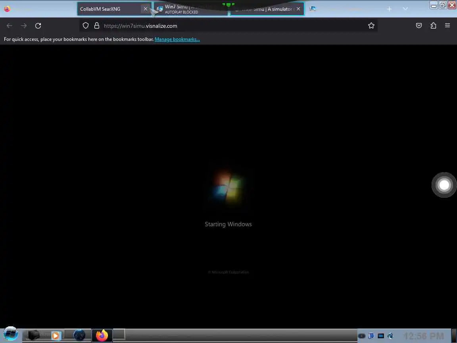Expand the list all tabs chevron
This screenshot has height=343, width=457.
(405, 9)
